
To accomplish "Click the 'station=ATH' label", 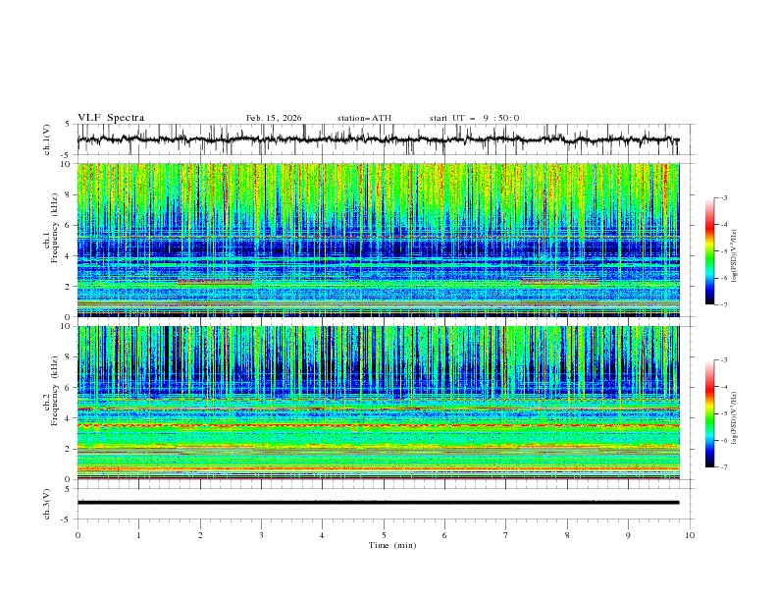I will coord(364,118).
